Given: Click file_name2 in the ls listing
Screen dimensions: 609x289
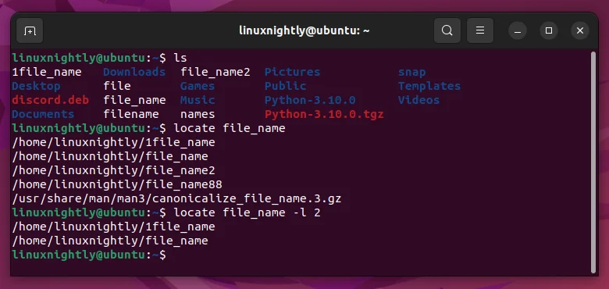Looking at the screenshot, I should click(x=215, y=72).
